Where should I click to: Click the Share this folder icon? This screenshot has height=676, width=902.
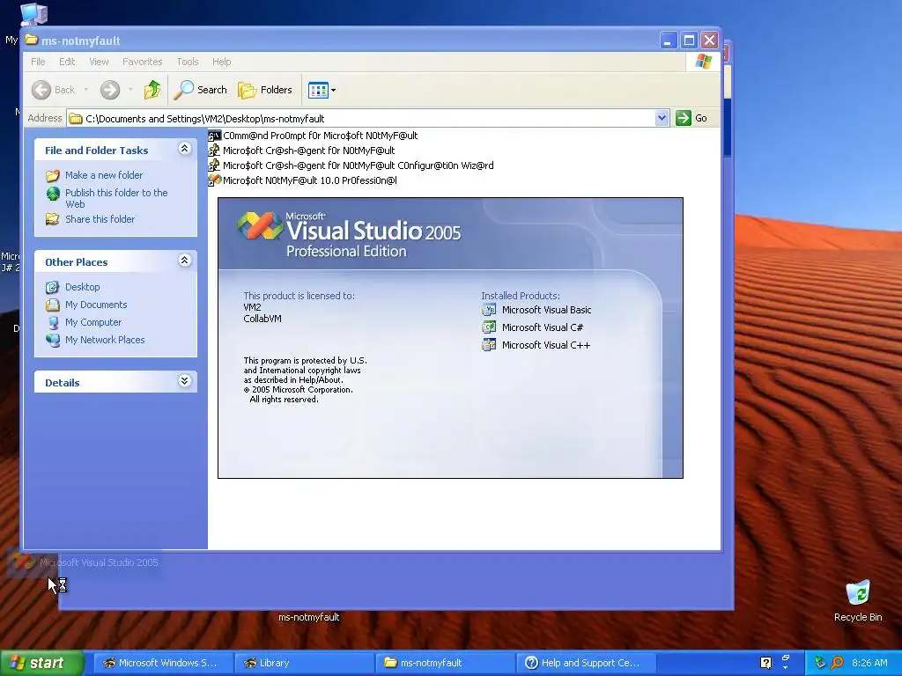point(53,219)
